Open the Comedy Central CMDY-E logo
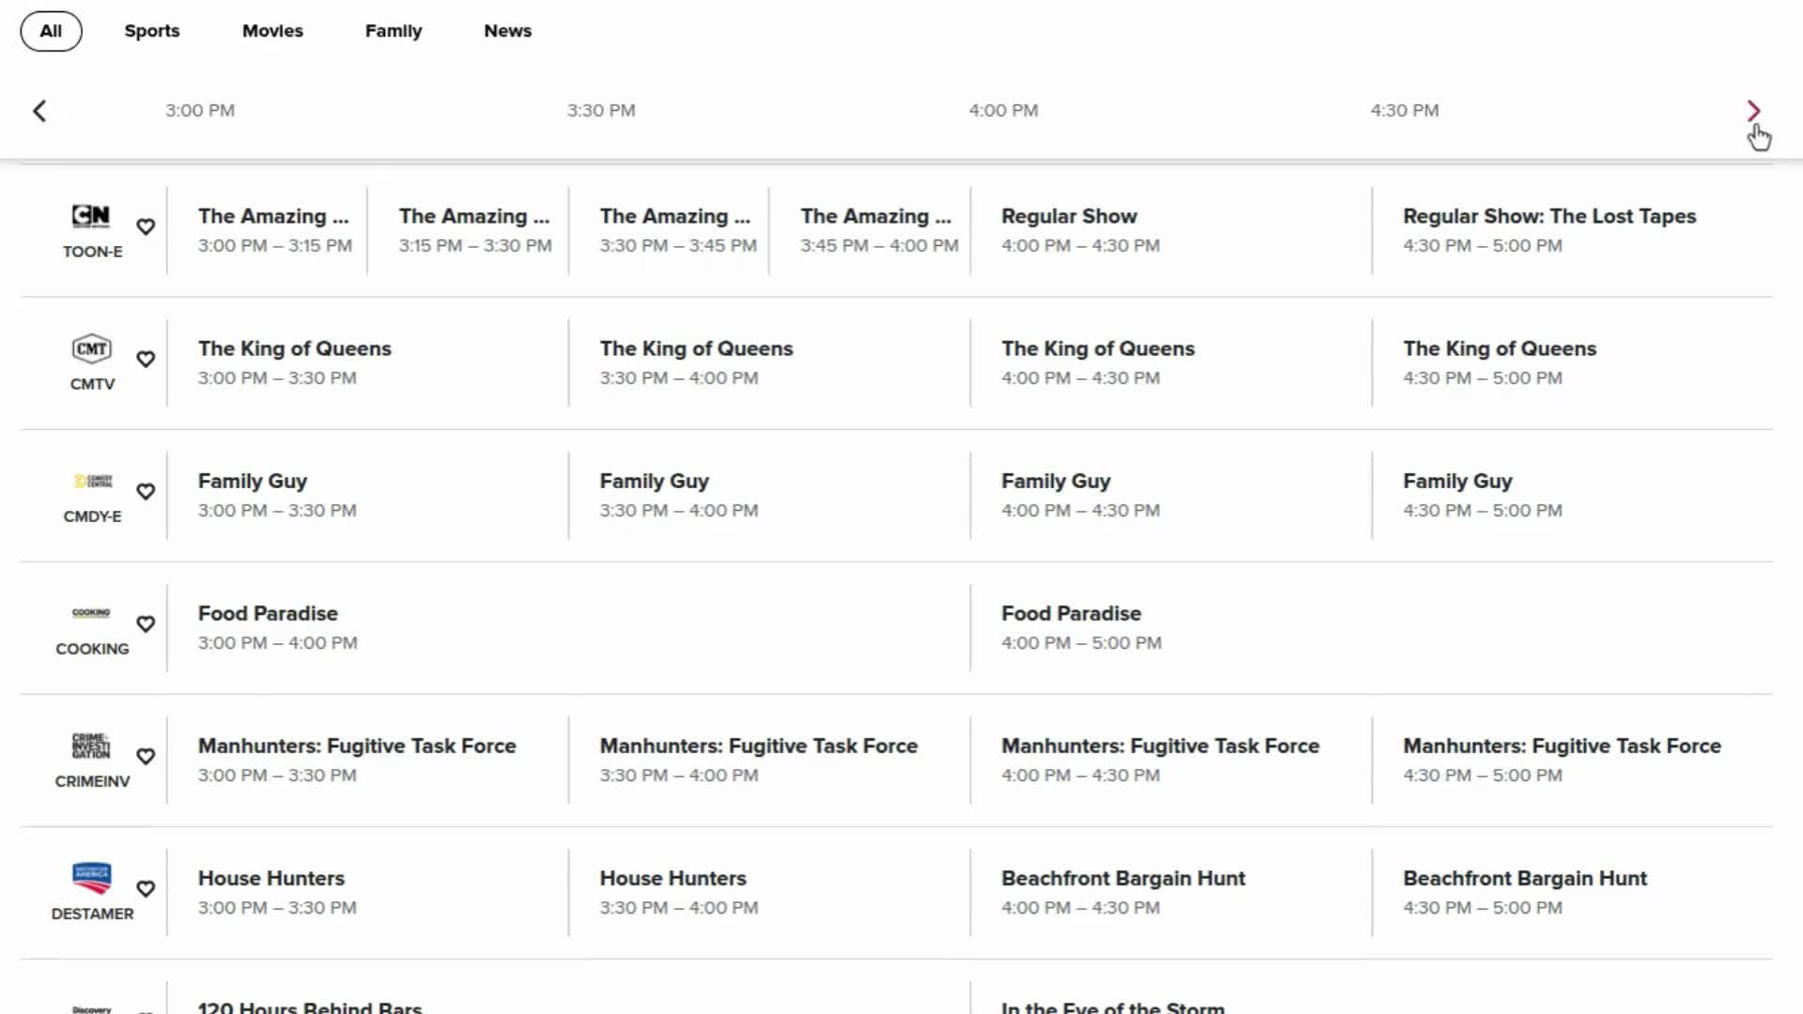 pyautogui.click(x=93, y=482)
